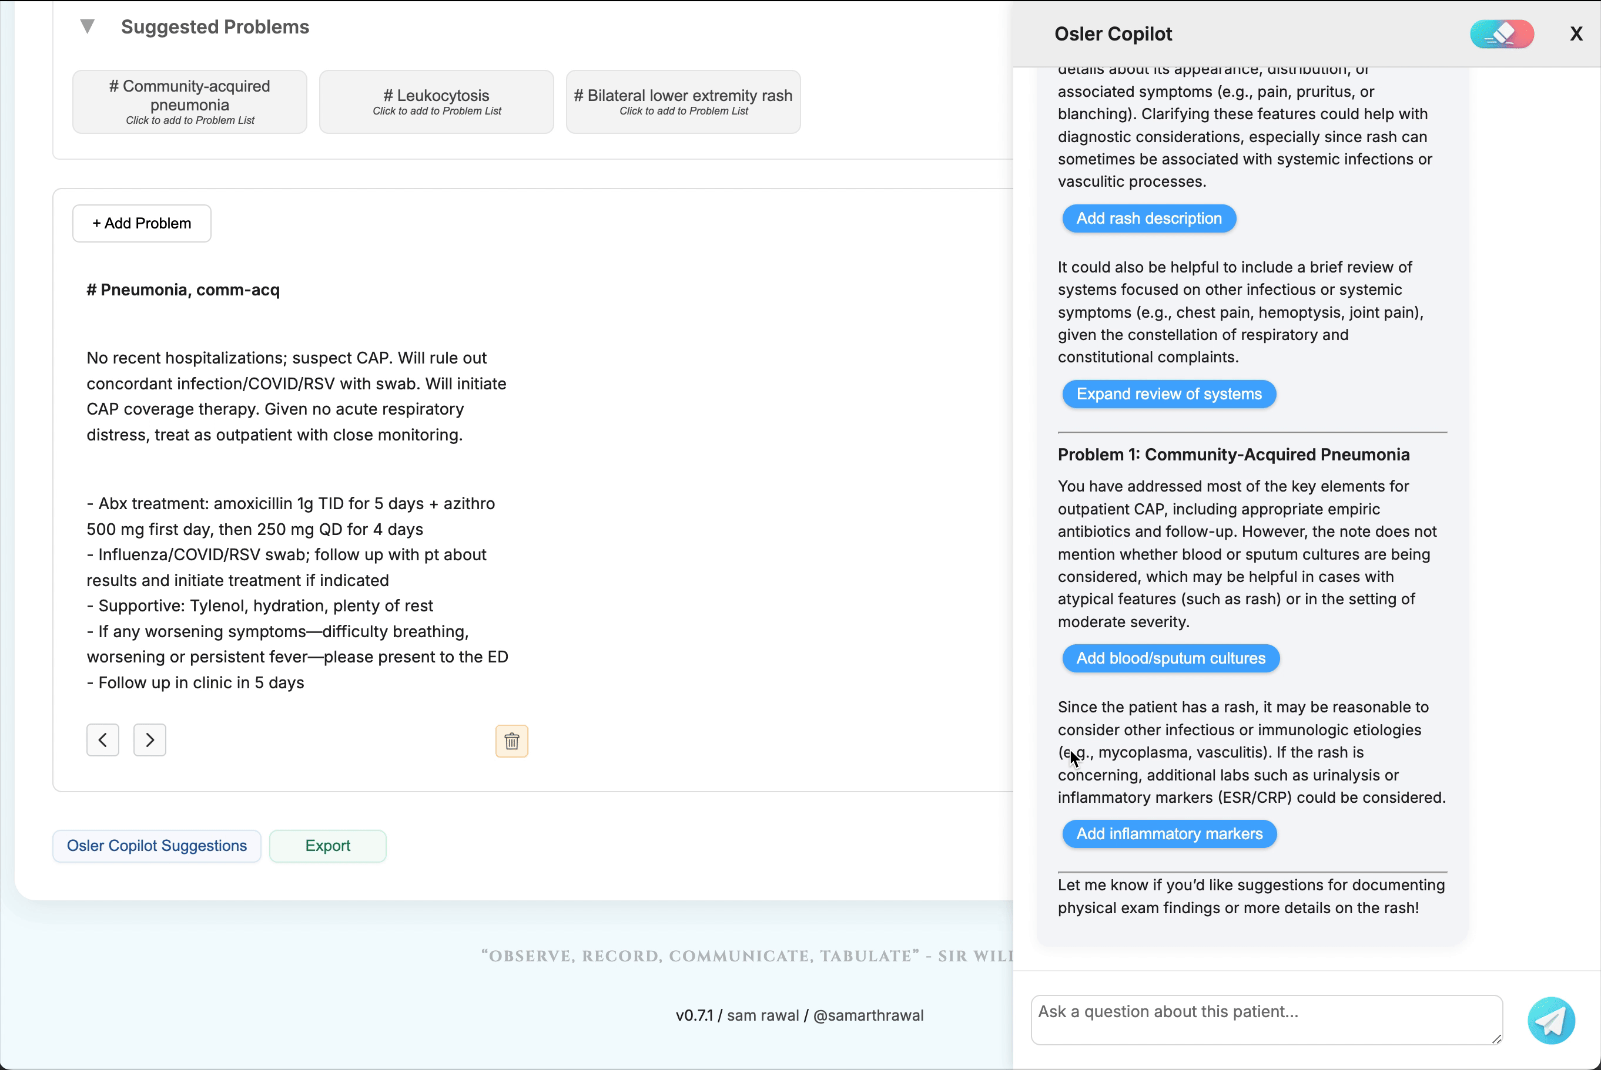Screen dimensions: 1601x1070
Task: Click the paper plane send icon
Action: point(1550,1020)
